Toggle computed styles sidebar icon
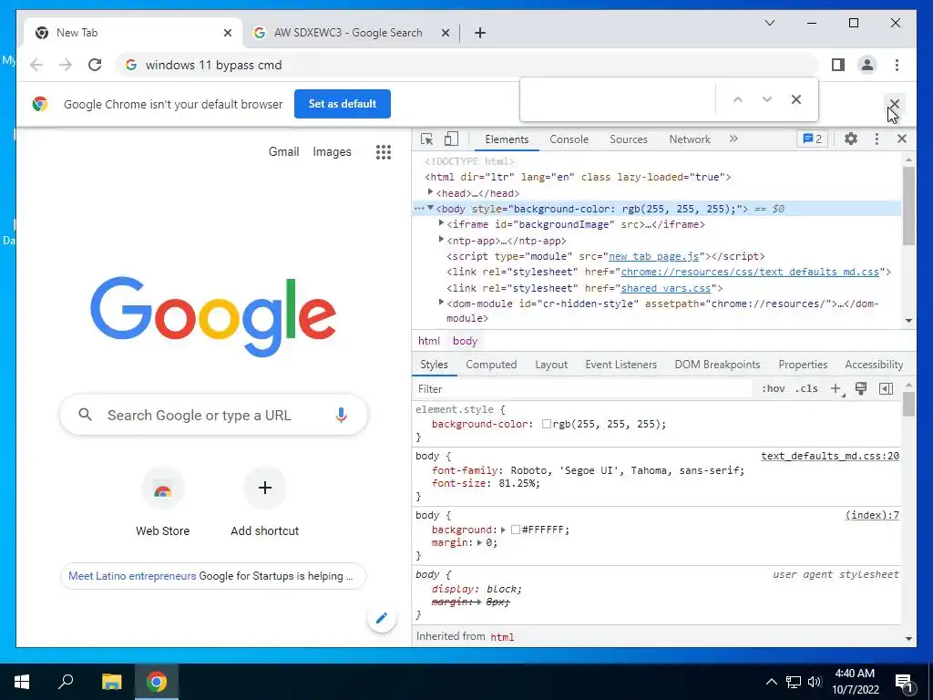This screenshot has width=933, height=700. (886, 388)
